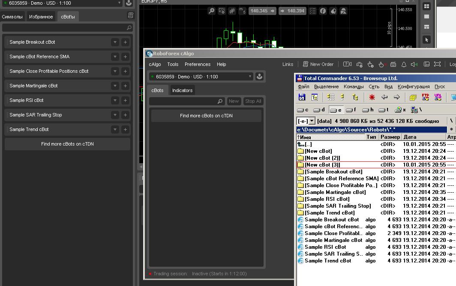Select the cBots tab in cAlgo
Viewport: 456px width, 286px height.
pos(157,90)
